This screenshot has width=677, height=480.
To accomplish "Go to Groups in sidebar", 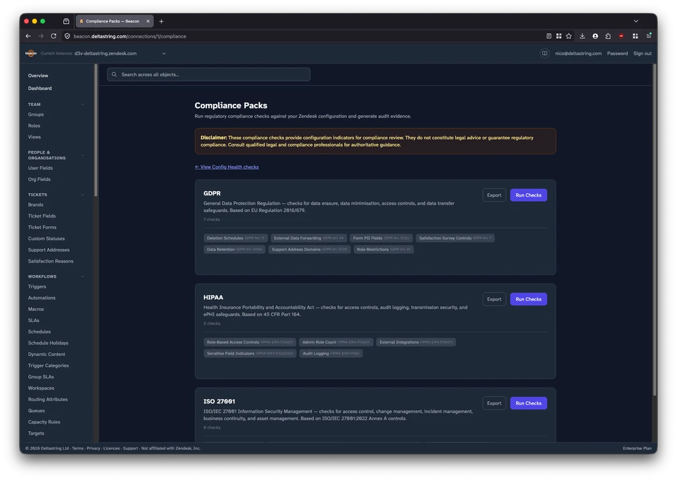I will tap(36, 115).
